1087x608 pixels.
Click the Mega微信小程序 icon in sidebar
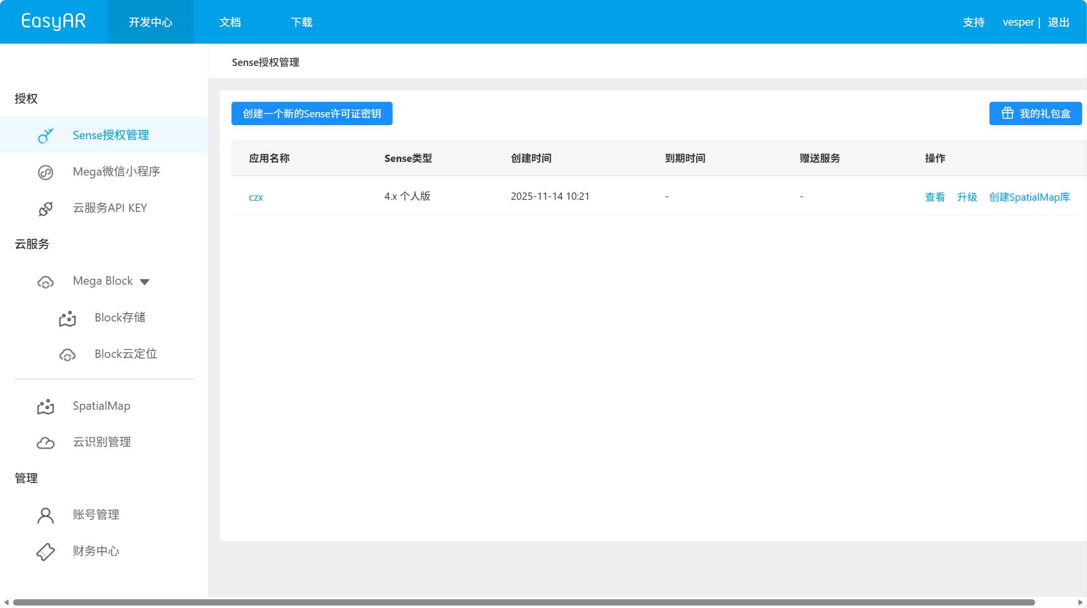point(46,172)
